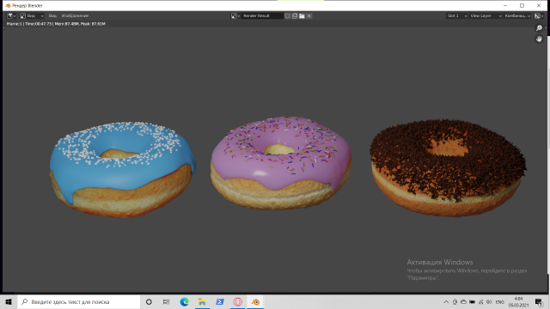This screenshot has height=309, width=550.
Task: Click the chocolate donut in render
Action: point(448,167)
